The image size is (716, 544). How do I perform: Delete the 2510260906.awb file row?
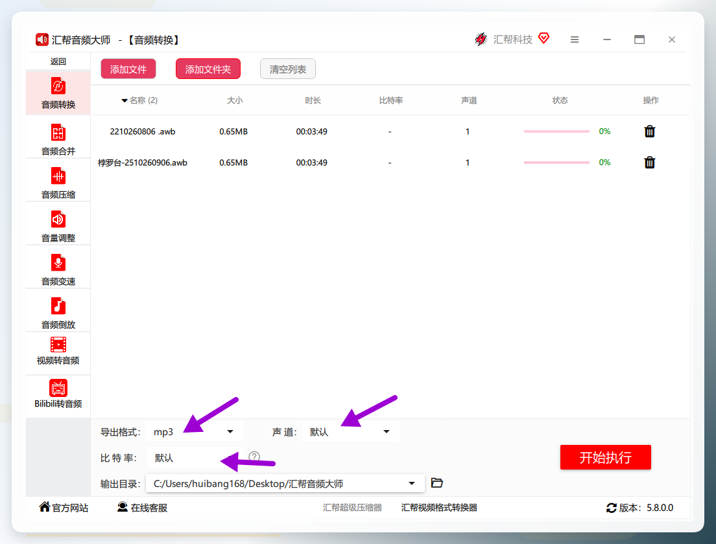[x=649, y=163]
